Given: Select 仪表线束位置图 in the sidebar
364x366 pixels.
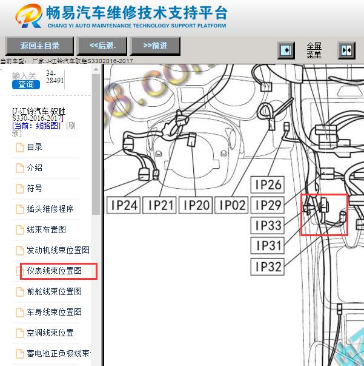Looking at the screenshot, I should tap(55, 271).
